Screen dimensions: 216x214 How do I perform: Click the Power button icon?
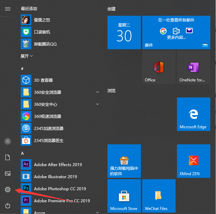[8, 206]
